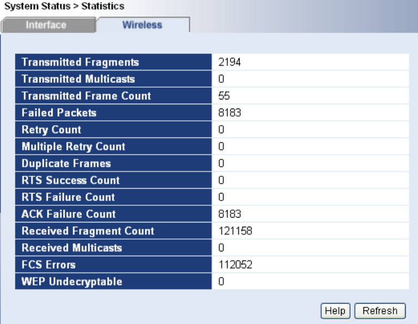Click the Received Fragment Count label
Viewport: 418px width, 324px height.
click(88, 231)
